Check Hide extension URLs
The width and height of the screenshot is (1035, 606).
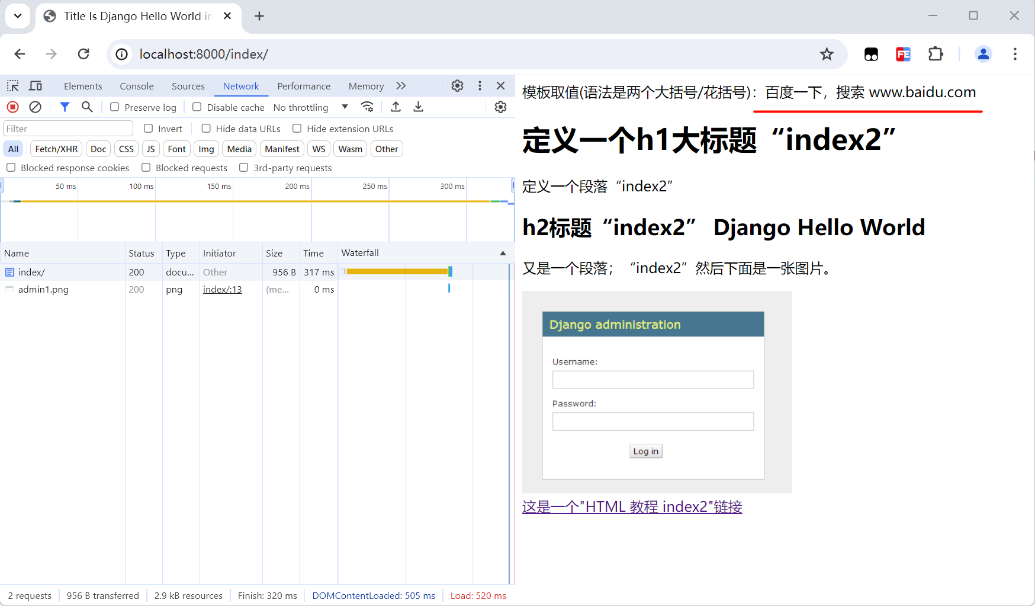[297, 129]
